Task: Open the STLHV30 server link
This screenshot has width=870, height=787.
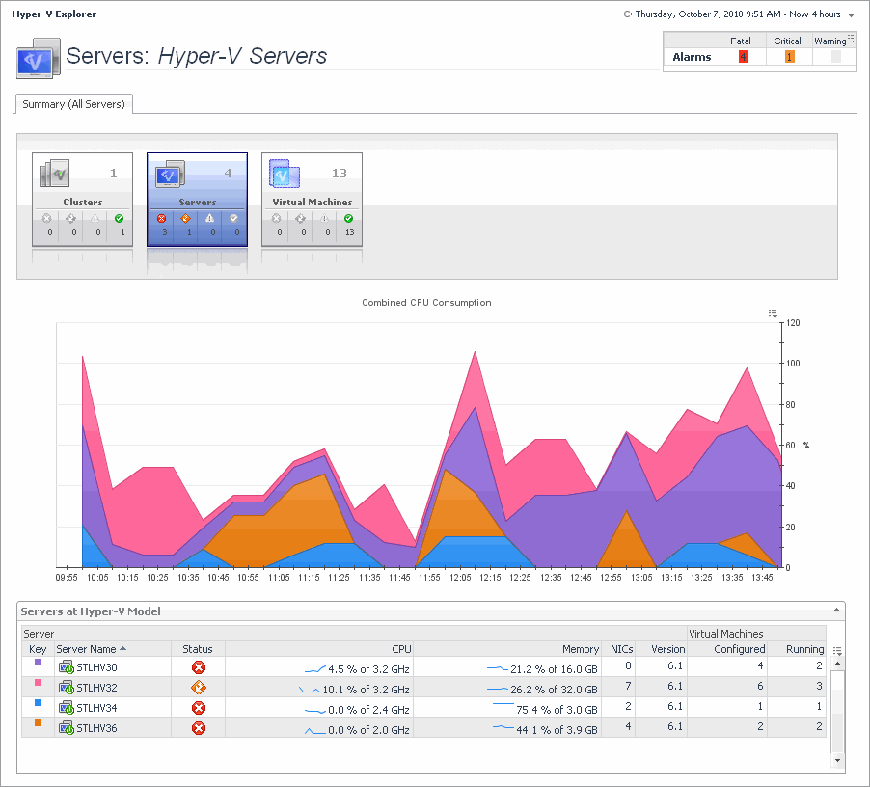Action: 96,667
